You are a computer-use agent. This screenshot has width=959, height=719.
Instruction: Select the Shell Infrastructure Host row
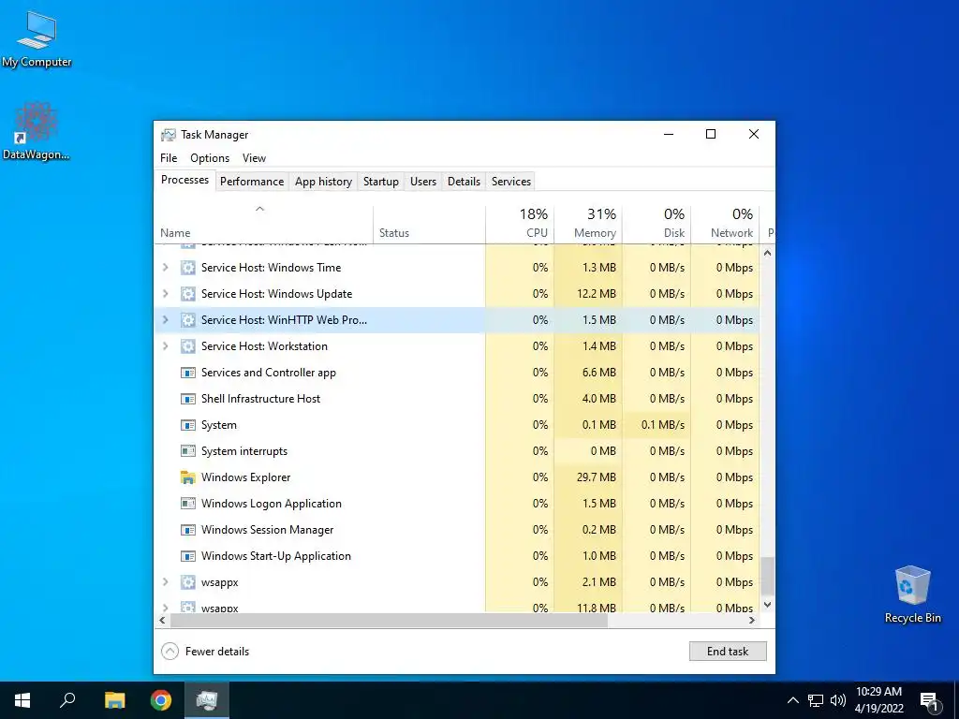pos(457,399)
